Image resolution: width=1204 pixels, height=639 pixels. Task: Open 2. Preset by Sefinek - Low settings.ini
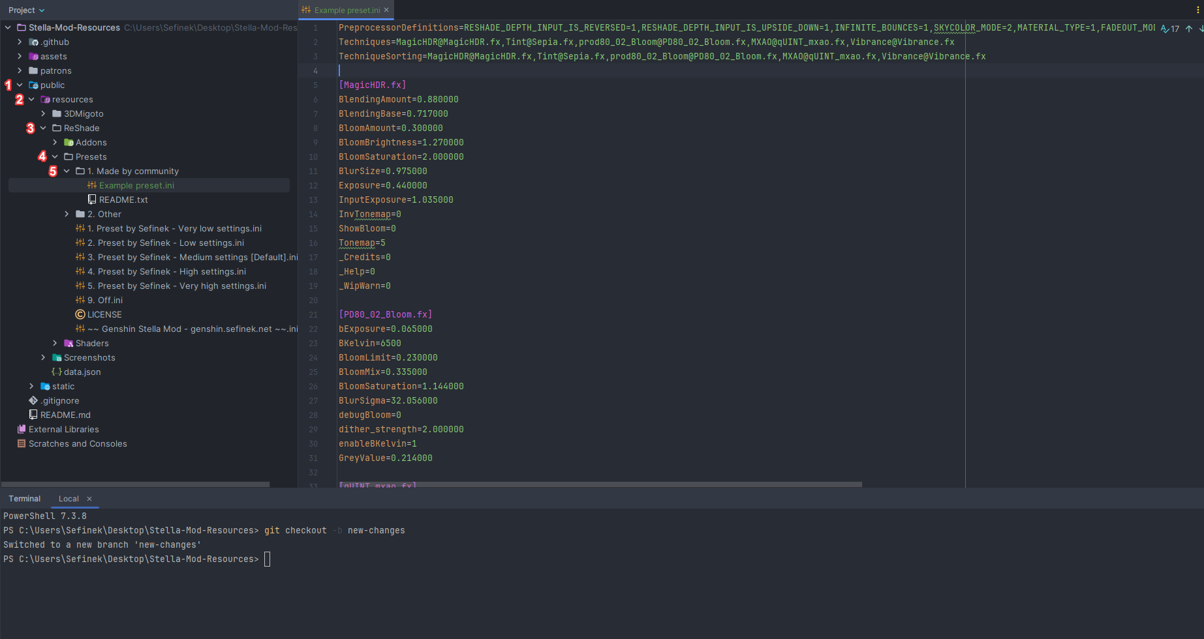(x=166, y=243)
